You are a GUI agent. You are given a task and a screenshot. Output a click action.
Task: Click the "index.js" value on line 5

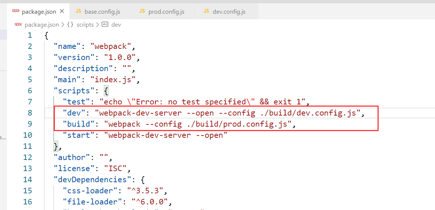(x=113, y=80)
